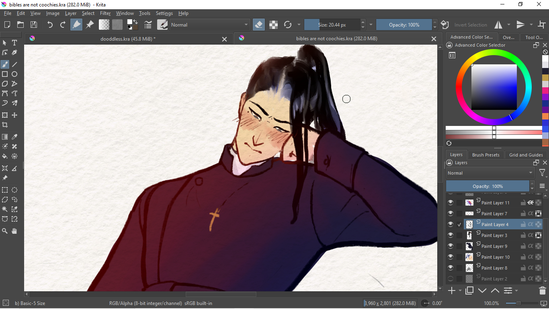Toggle the lock on Paint Layer 9
Image resolution: width=549 pixels, height=309 pixels.
523,246
